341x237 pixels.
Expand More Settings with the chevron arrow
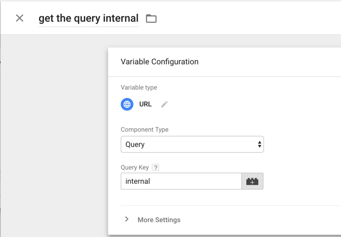127,219
